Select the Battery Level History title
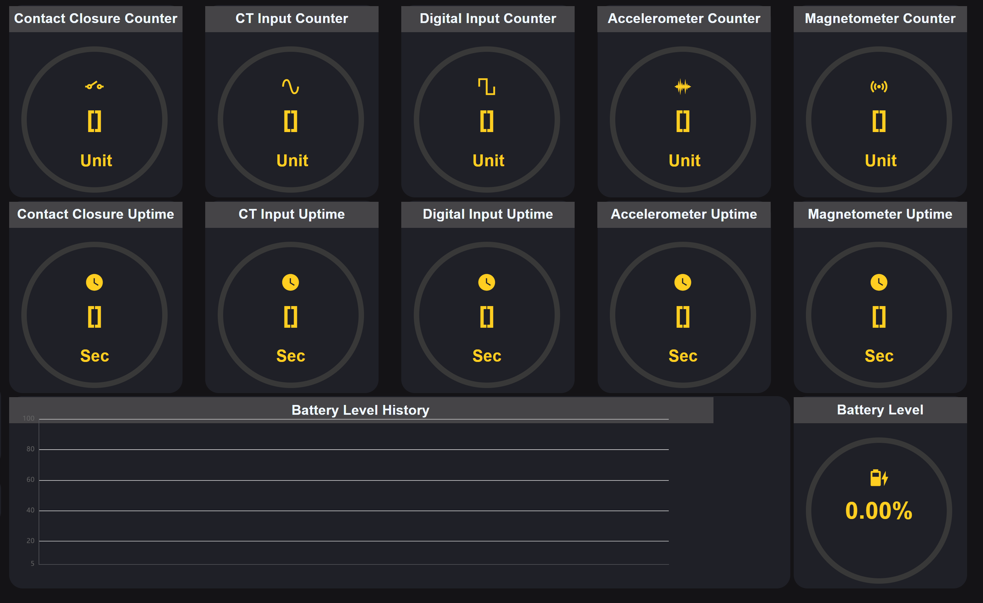 (360, 410)
